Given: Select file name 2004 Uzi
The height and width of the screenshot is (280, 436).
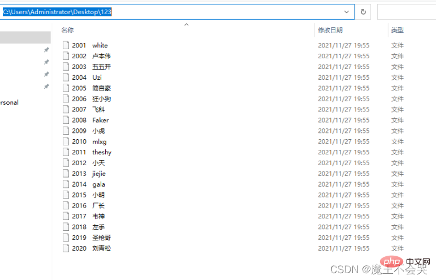Looking at the screenshot, I should (x=87, y=77).
